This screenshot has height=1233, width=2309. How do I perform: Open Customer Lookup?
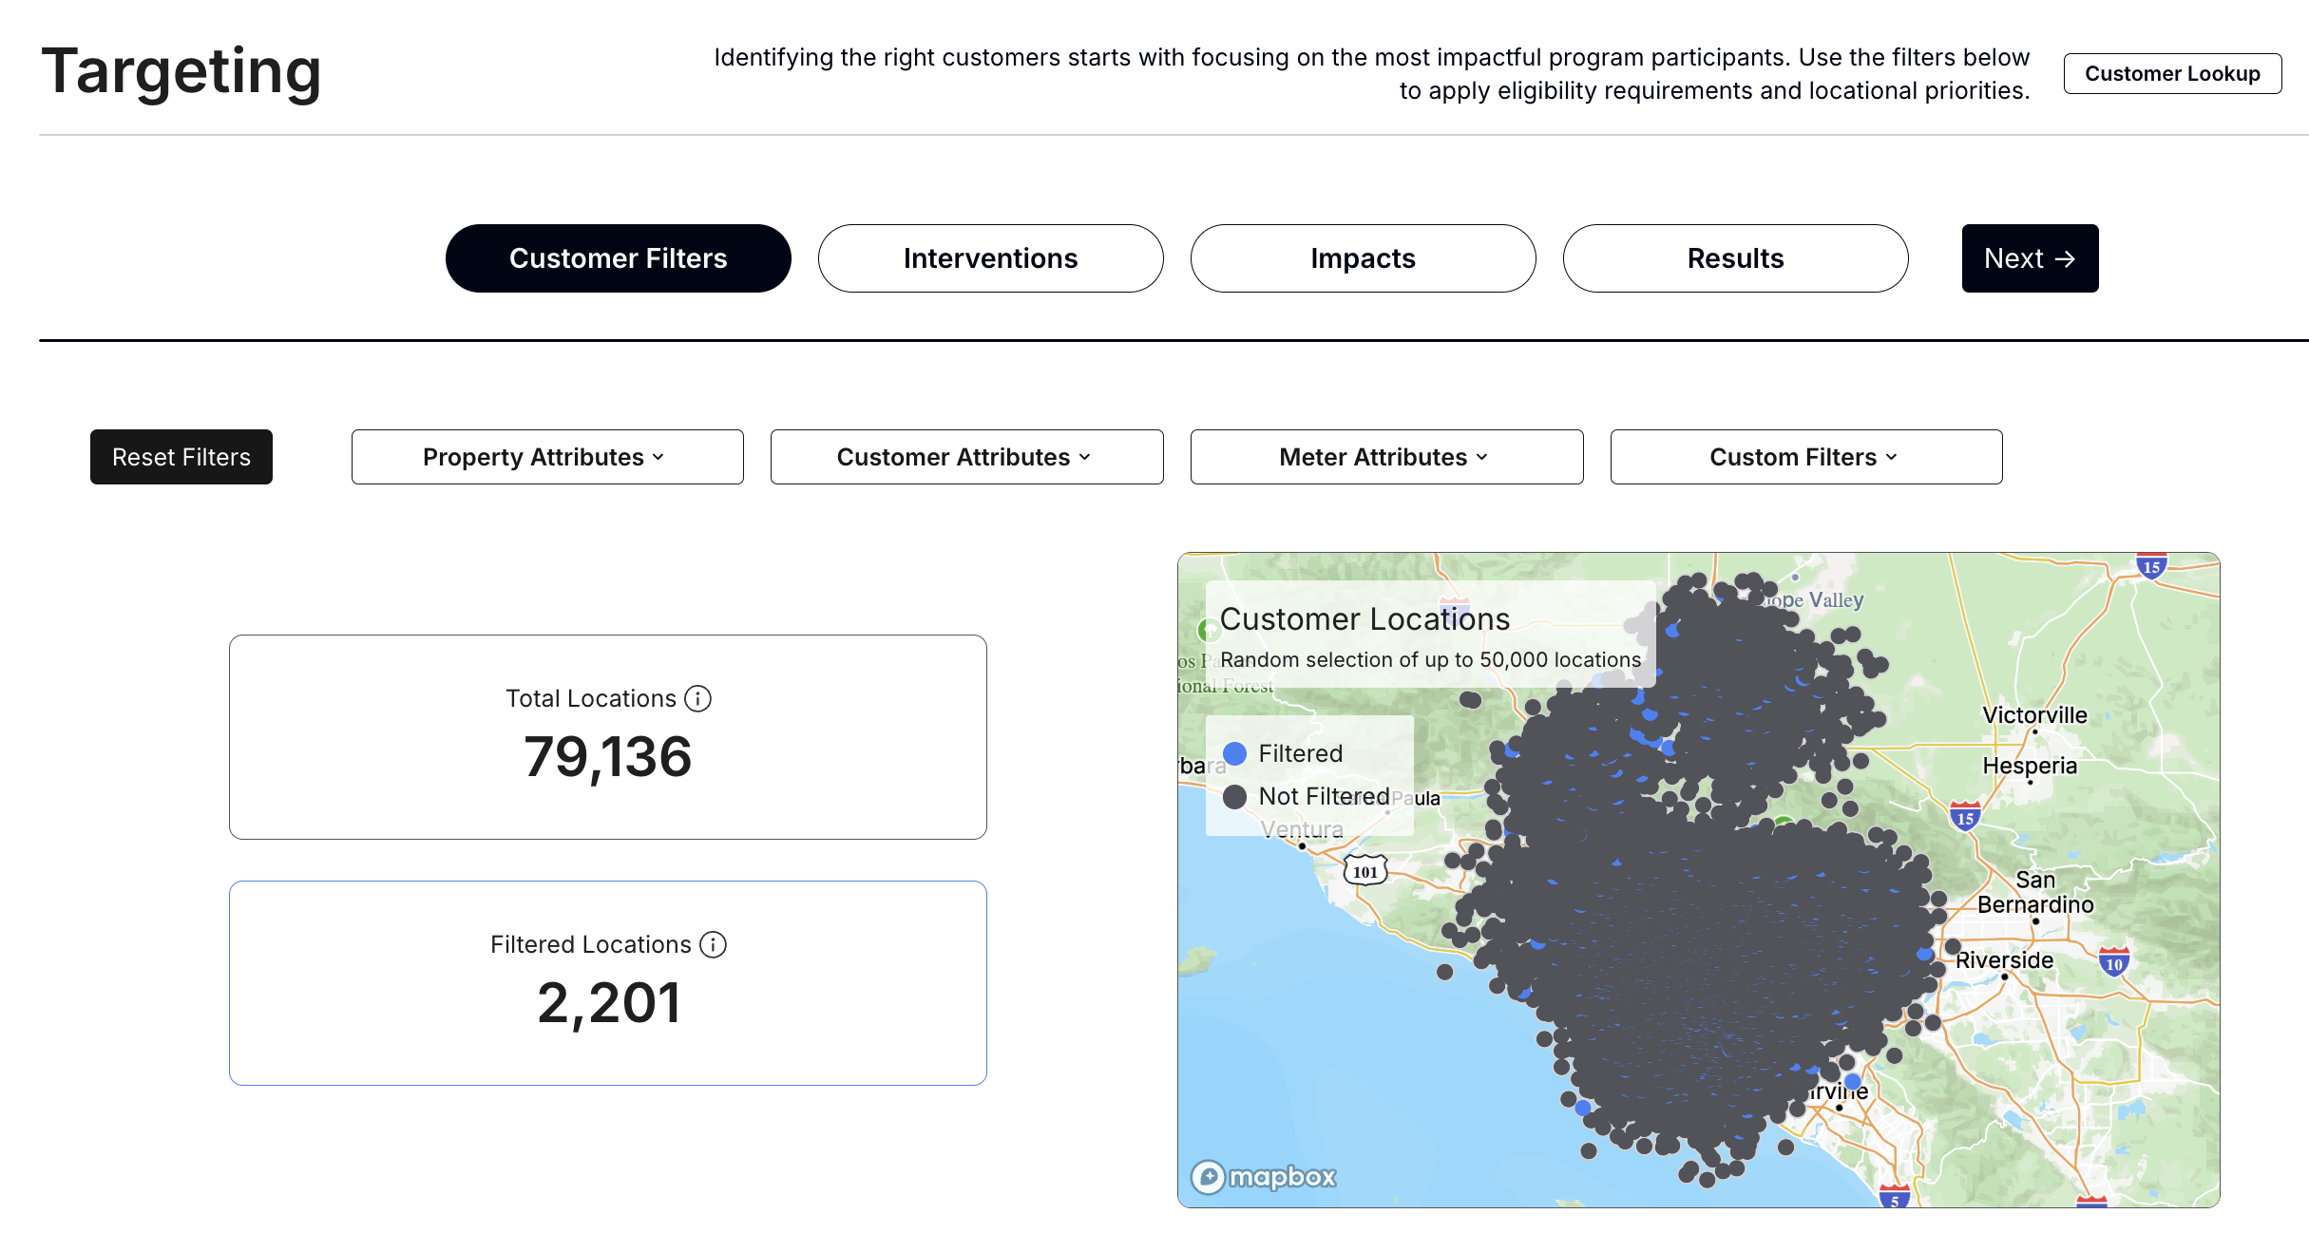coord(2172,74)
